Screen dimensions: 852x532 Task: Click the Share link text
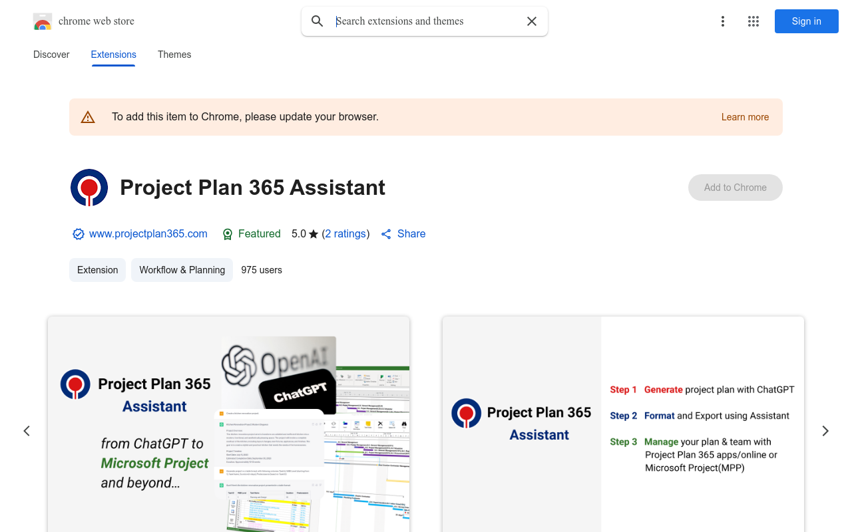(x=411, y=234)
